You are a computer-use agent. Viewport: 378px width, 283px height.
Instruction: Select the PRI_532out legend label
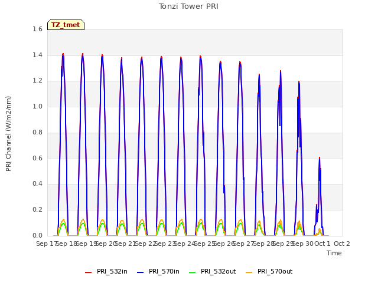[x=219, y=271]
